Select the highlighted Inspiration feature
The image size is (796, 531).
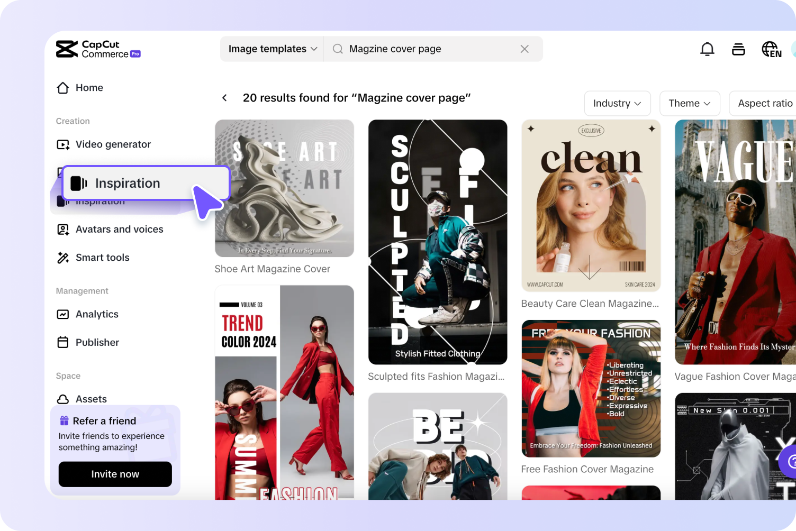point(127,183)
